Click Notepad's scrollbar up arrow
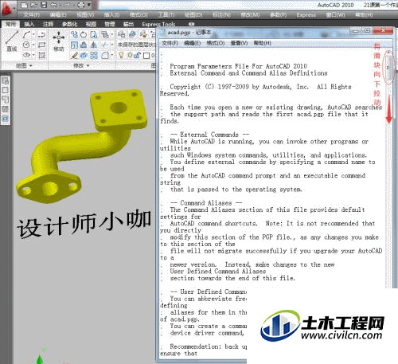398x364 pixels. pyautogui.click(x=388, y=52)
